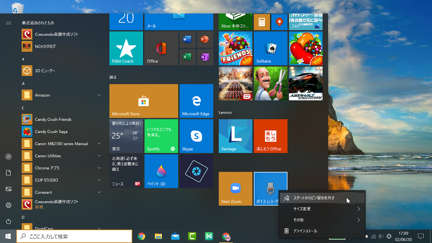Open the Maps tile with location pin
Image resolution: width=432 pixels, height=243 pixels.
tap(279, 22)
